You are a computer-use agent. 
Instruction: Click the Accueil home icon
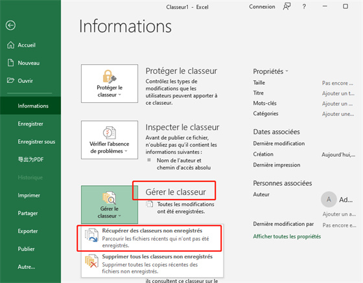[10, 45]
